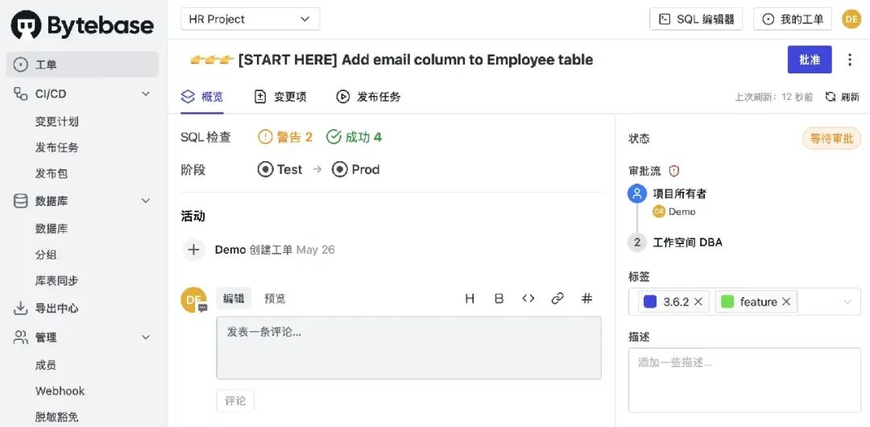
Task: Click the blue 批准 approve button
Action: click(x=810, y=60)
